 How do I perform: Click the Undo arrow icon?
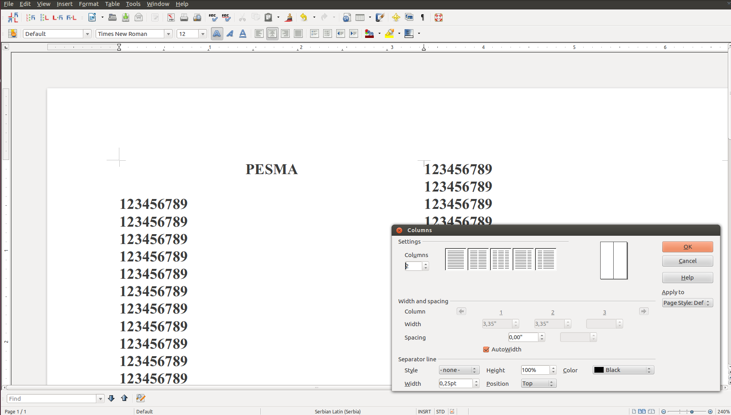303,17
